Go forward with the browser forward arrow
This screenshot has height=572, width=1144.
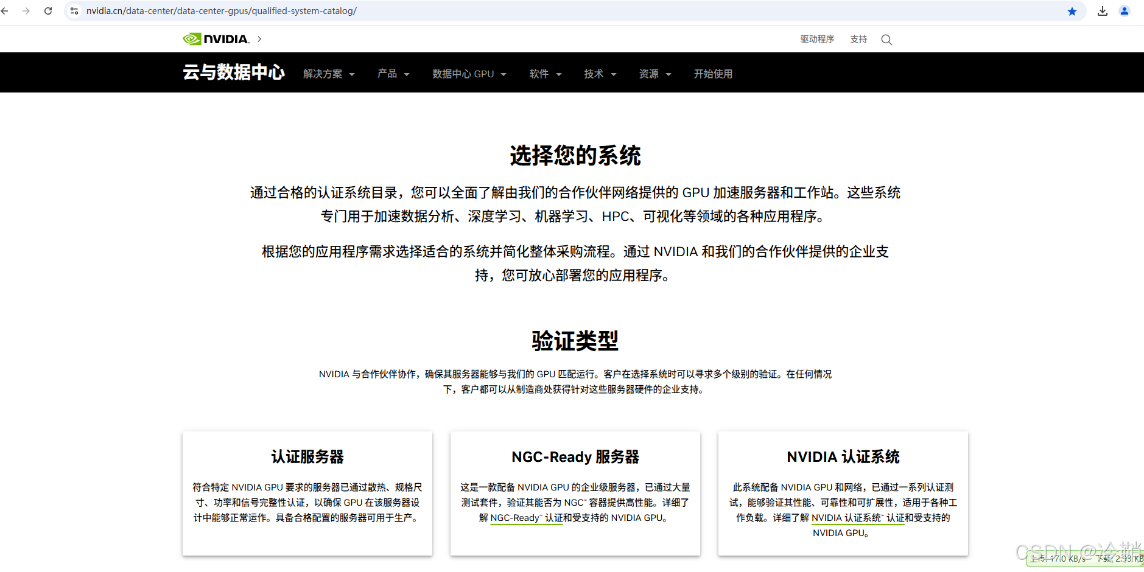coord(26,11)
